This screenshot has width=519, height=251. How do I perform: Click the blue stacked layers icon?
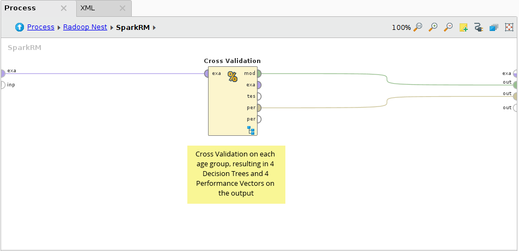click(x=494, y=27)
